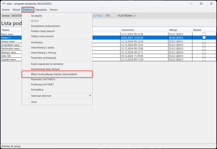The width and height of the screenshot is (217, 149).
Task: Open the Widok menu
Action: [x=16, y=10]
